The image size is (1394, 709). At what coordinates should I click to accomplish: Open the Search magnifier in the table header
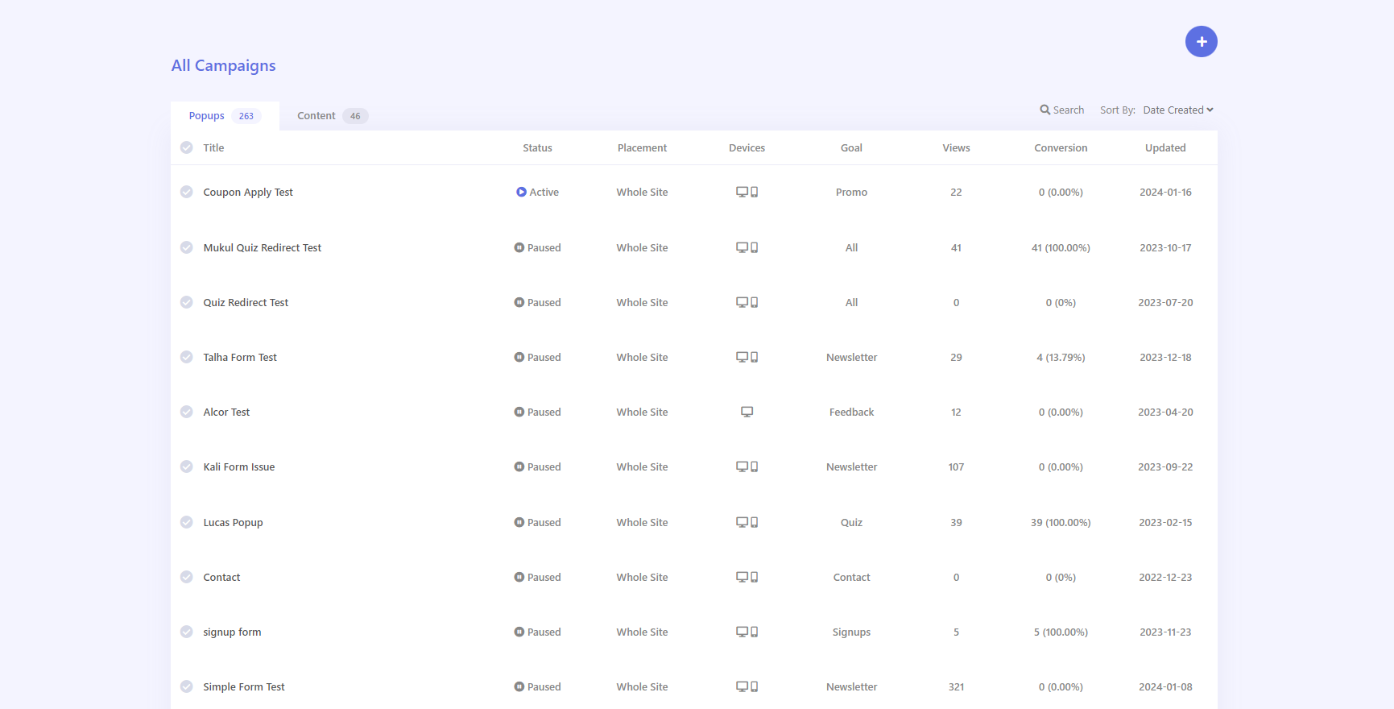coord(1044,110)
